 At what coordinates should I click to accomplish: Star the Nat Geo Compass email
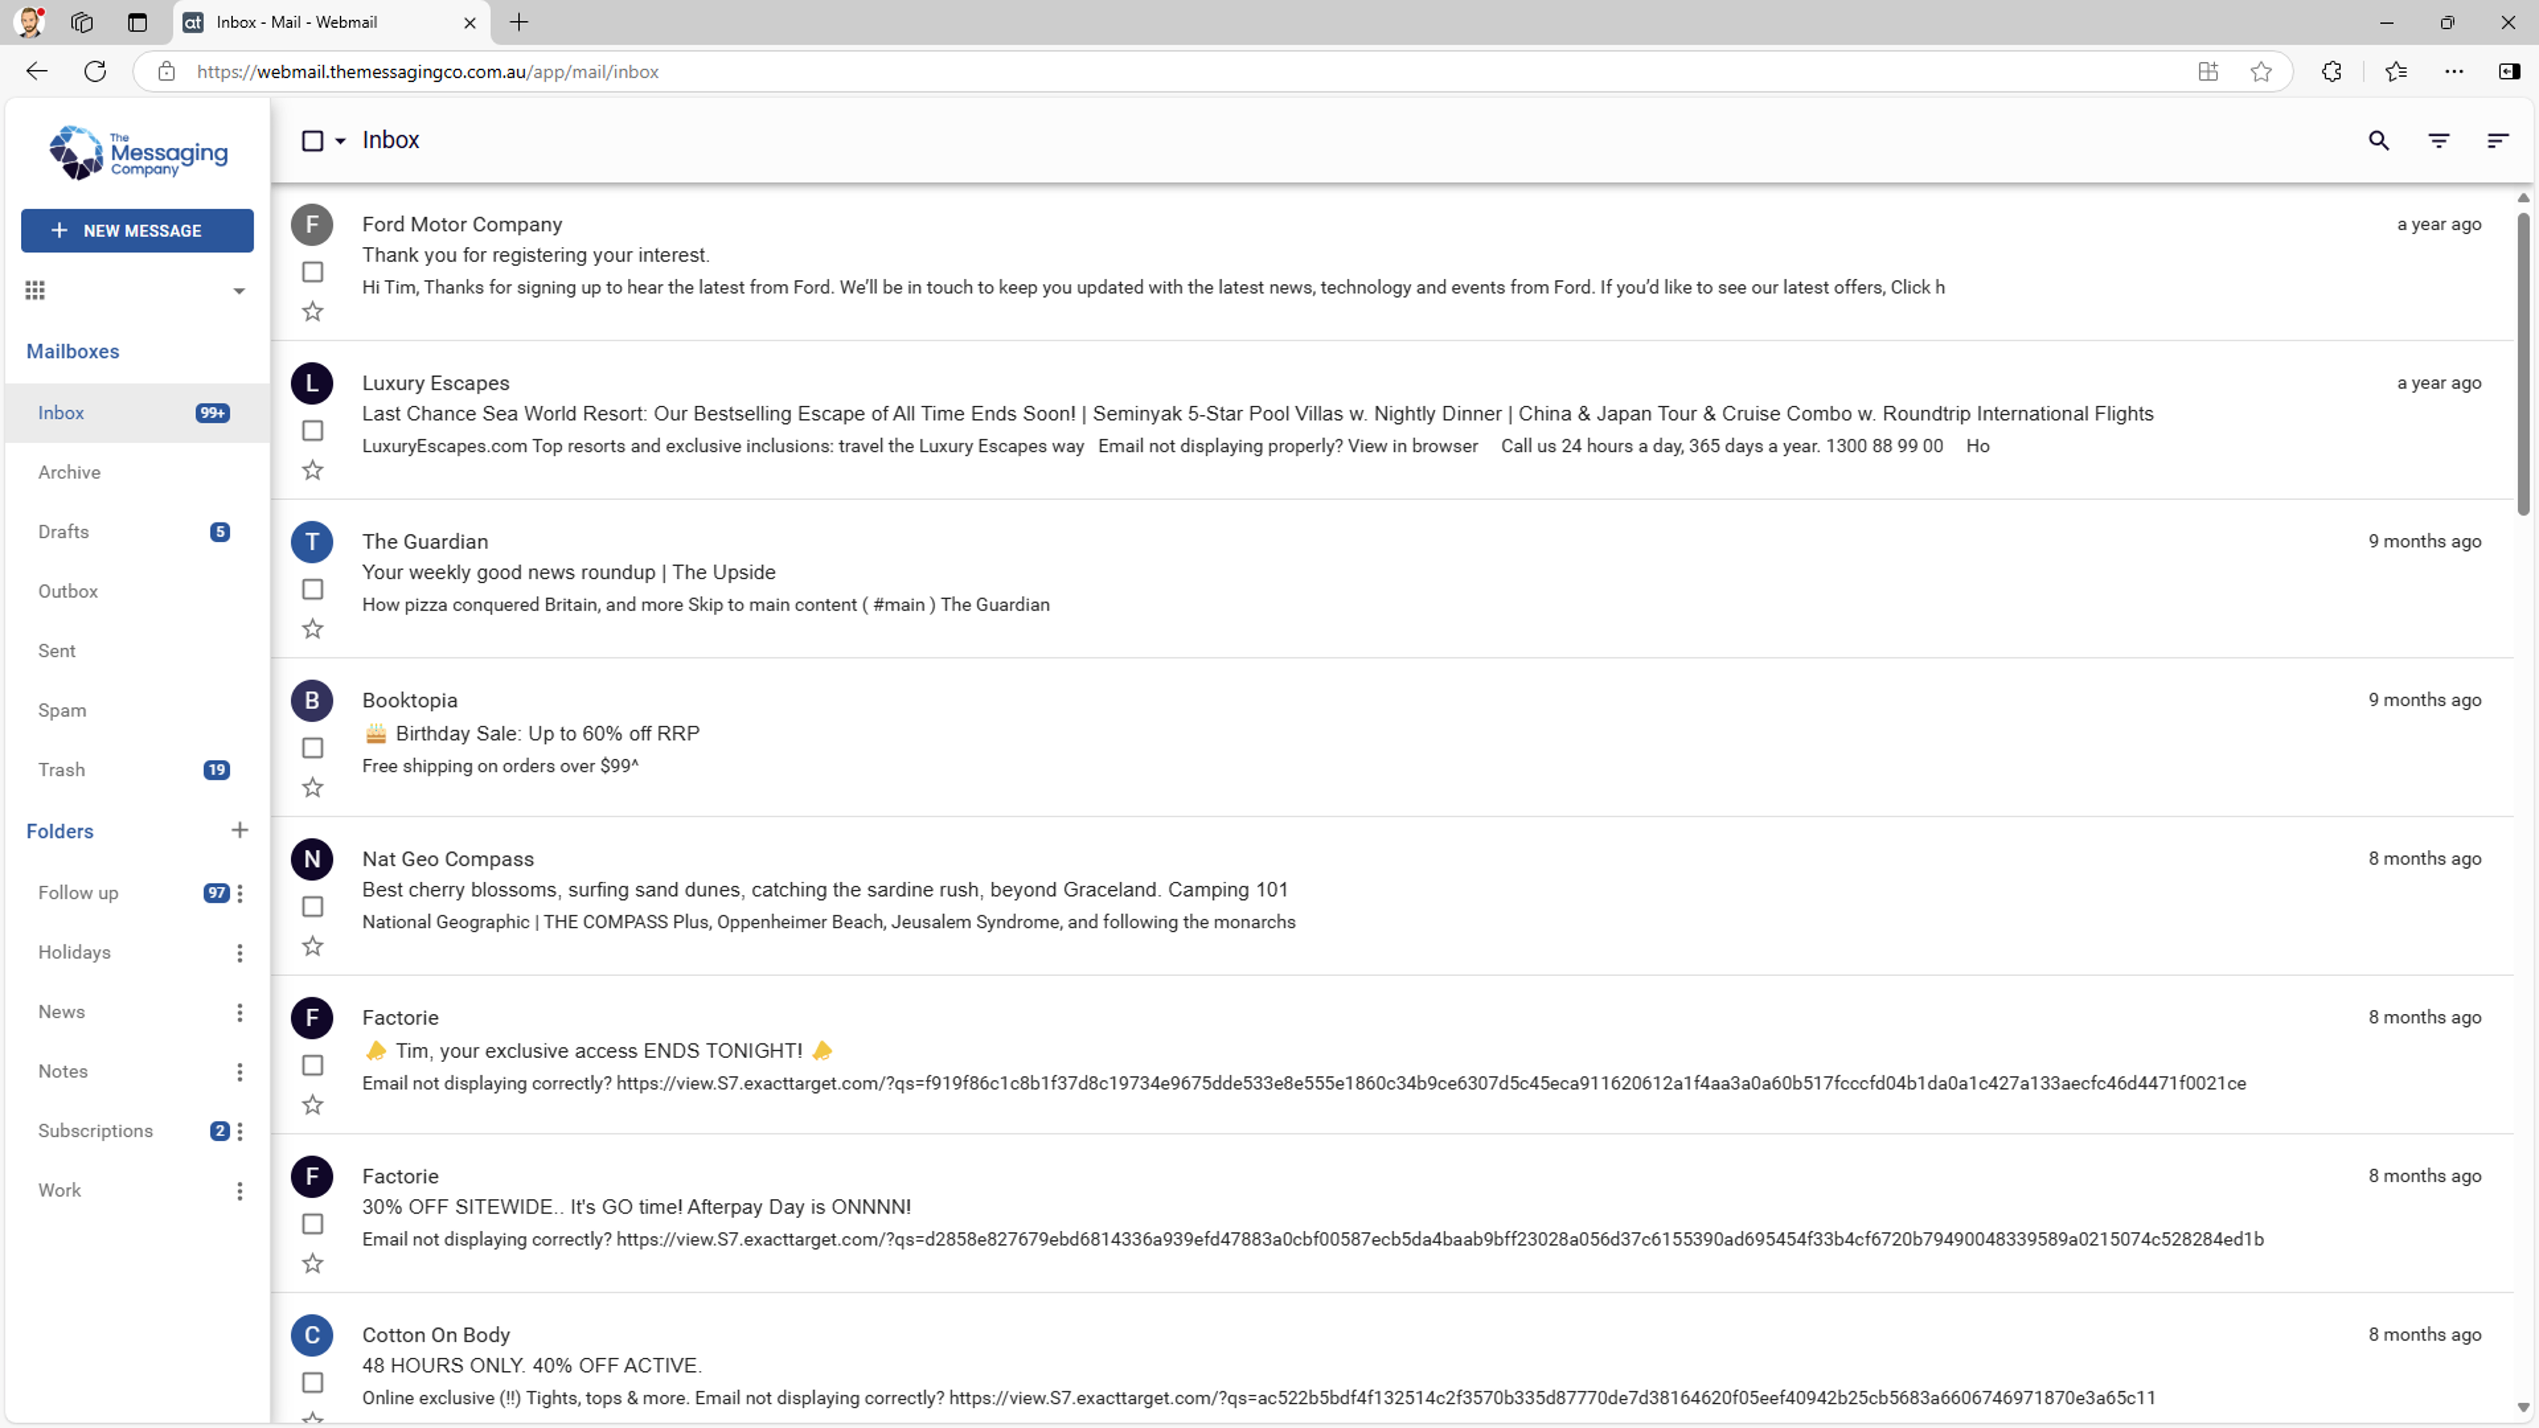coord(312,946)
